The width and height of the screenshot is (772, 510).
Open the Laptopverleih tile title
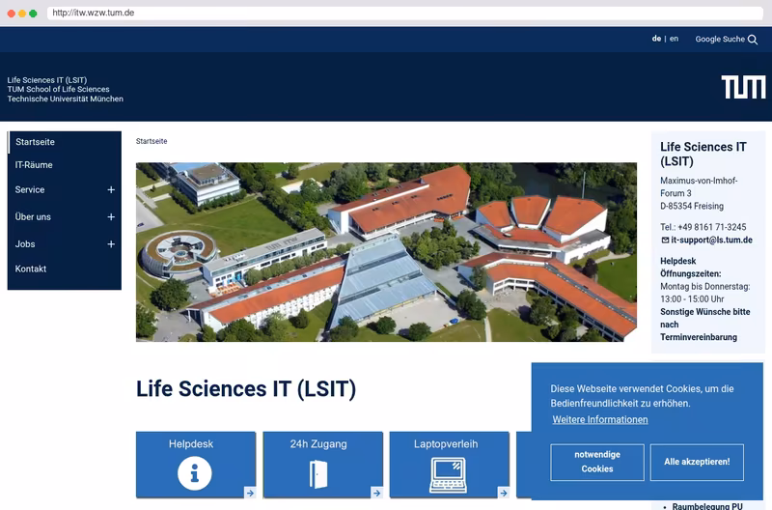446,444
